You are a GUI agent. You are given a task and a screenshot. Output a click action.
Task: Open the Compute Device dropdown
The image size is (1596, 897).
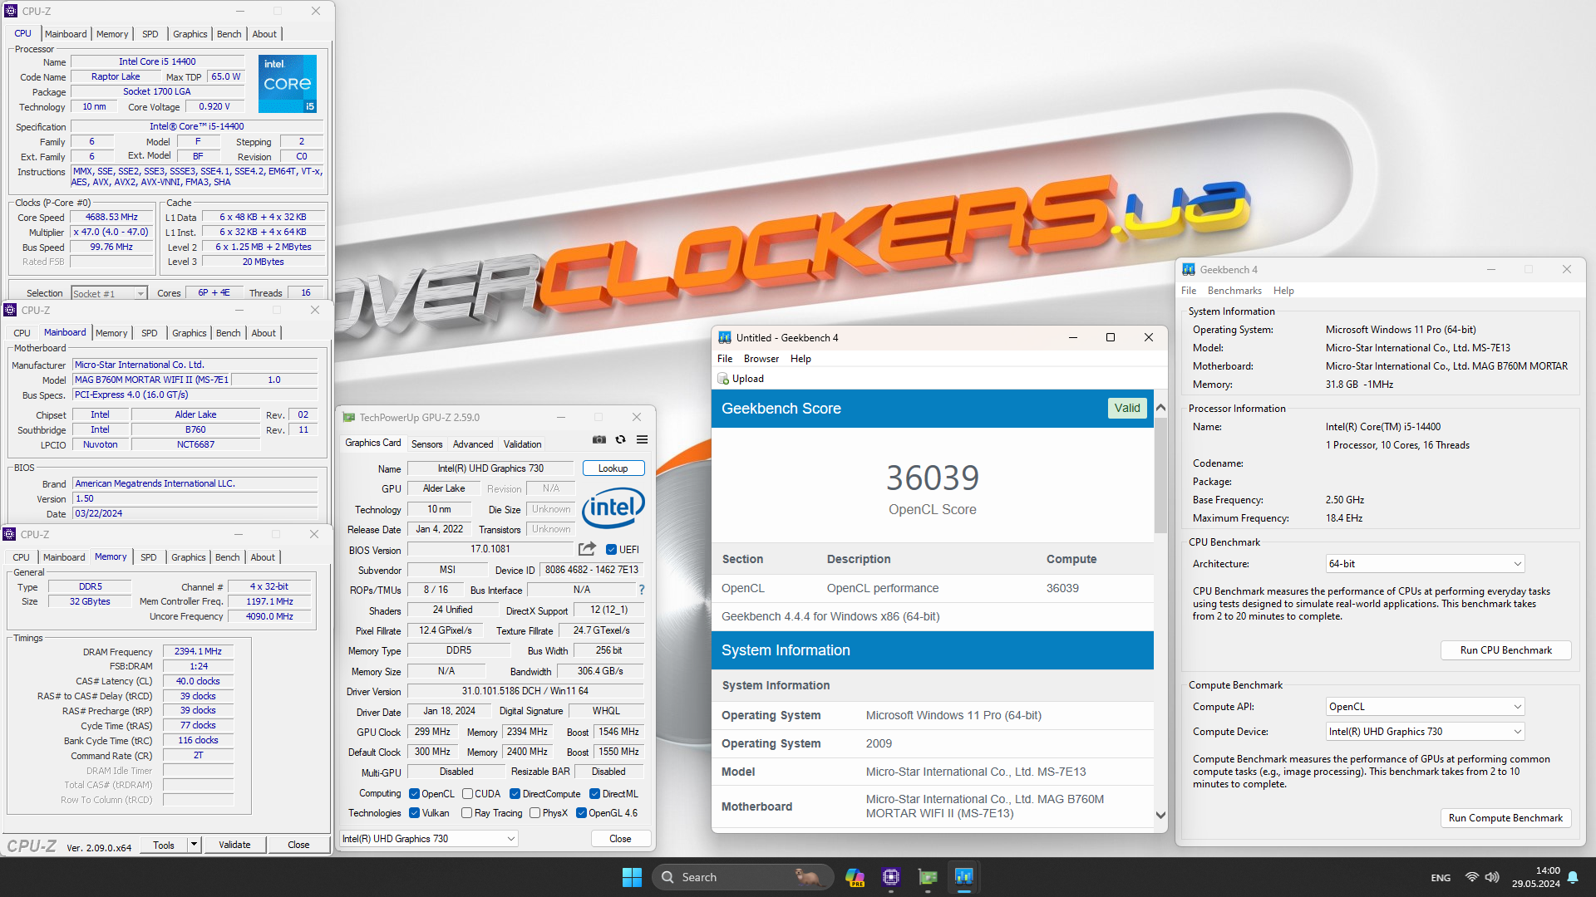pyautogui.click(x=1425, y=732)
